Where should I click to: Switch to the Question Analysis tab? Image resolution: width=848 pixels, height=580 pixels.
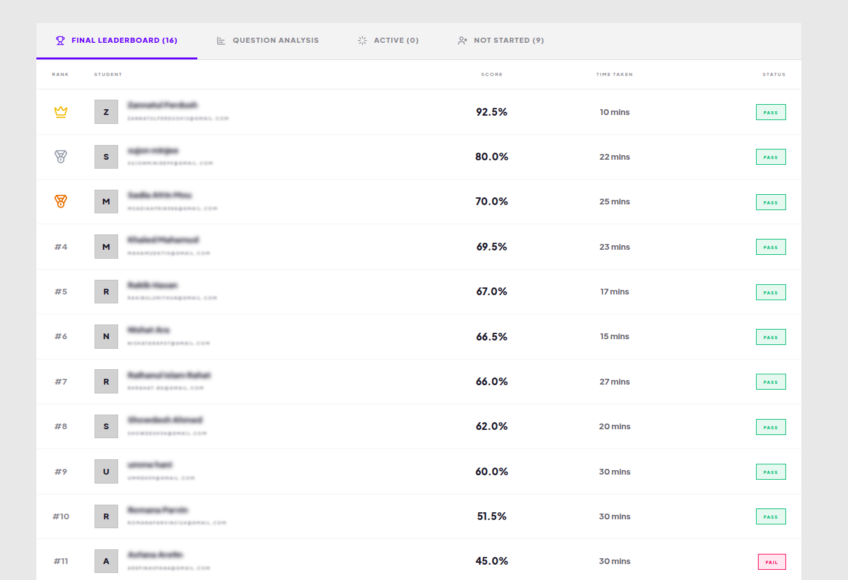tap(268, 40)
